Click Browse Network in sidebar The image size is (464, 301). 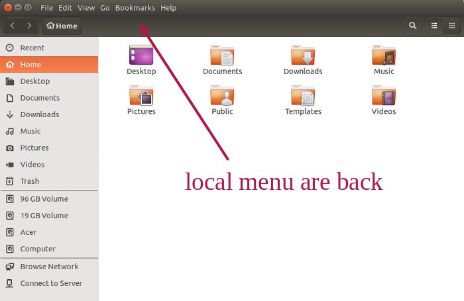click(x=49, y=267)
